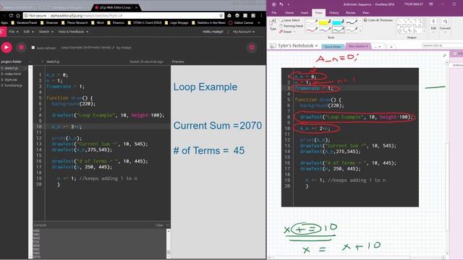Open Galion Canvas bookmark
The image size is (463, 260).
(x=241, y=22)
